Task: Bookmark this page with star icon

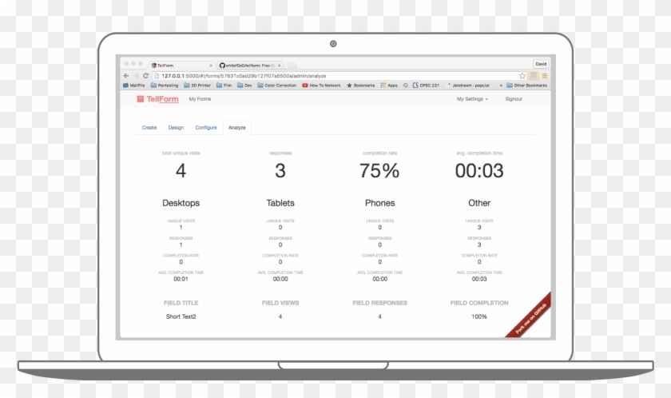Action: coord(522,75)
